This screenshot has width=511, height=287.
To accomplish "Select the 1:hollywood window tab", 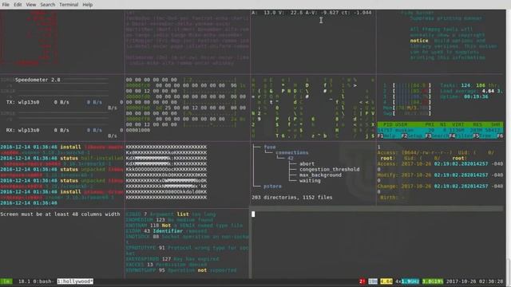I will click(x=75, y=281).
